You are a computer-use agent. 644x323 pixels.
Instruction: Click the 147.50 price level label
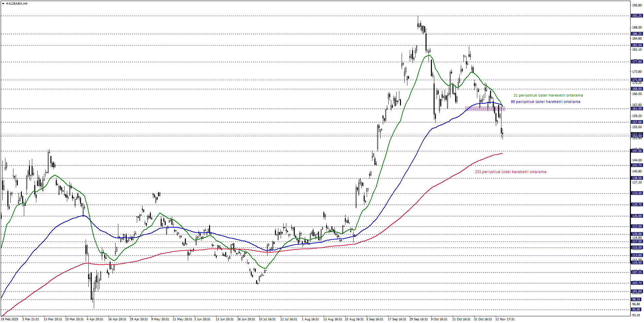tap(637, 151)
